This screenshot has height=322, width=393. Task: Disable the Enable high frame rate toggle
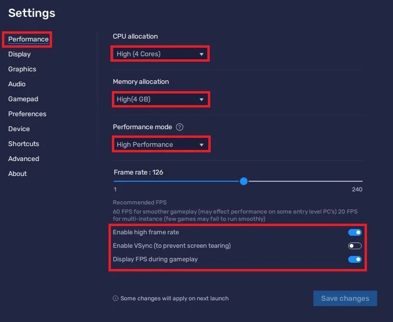tap(354, 232)
